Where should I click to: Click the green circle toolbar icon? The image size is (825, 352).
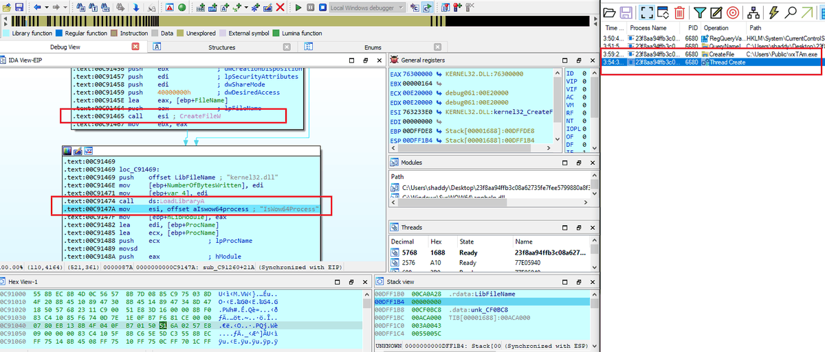coord(181,7)
